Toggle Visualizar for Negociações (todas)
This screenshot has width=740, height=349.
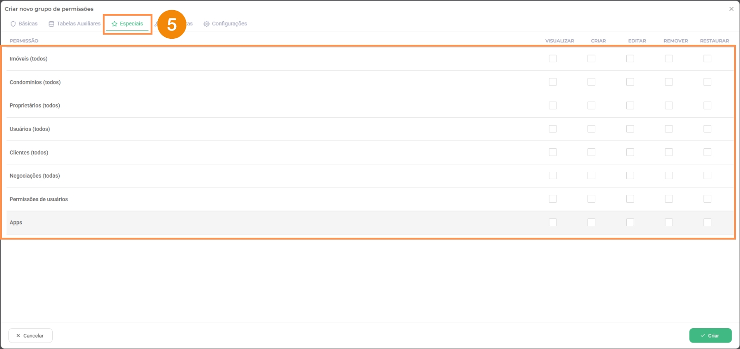click(553, 175)
